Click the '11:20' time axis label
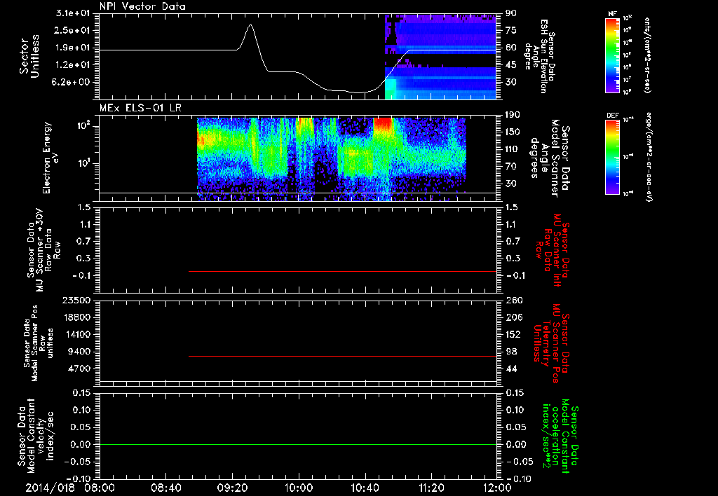Viewport: 718px width, 496px height. click(431, 488)
